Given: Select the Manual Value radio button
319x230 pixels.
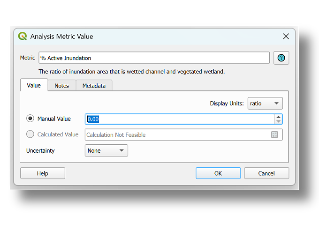Looking at the screenshot, I should (x=30, y=119).
